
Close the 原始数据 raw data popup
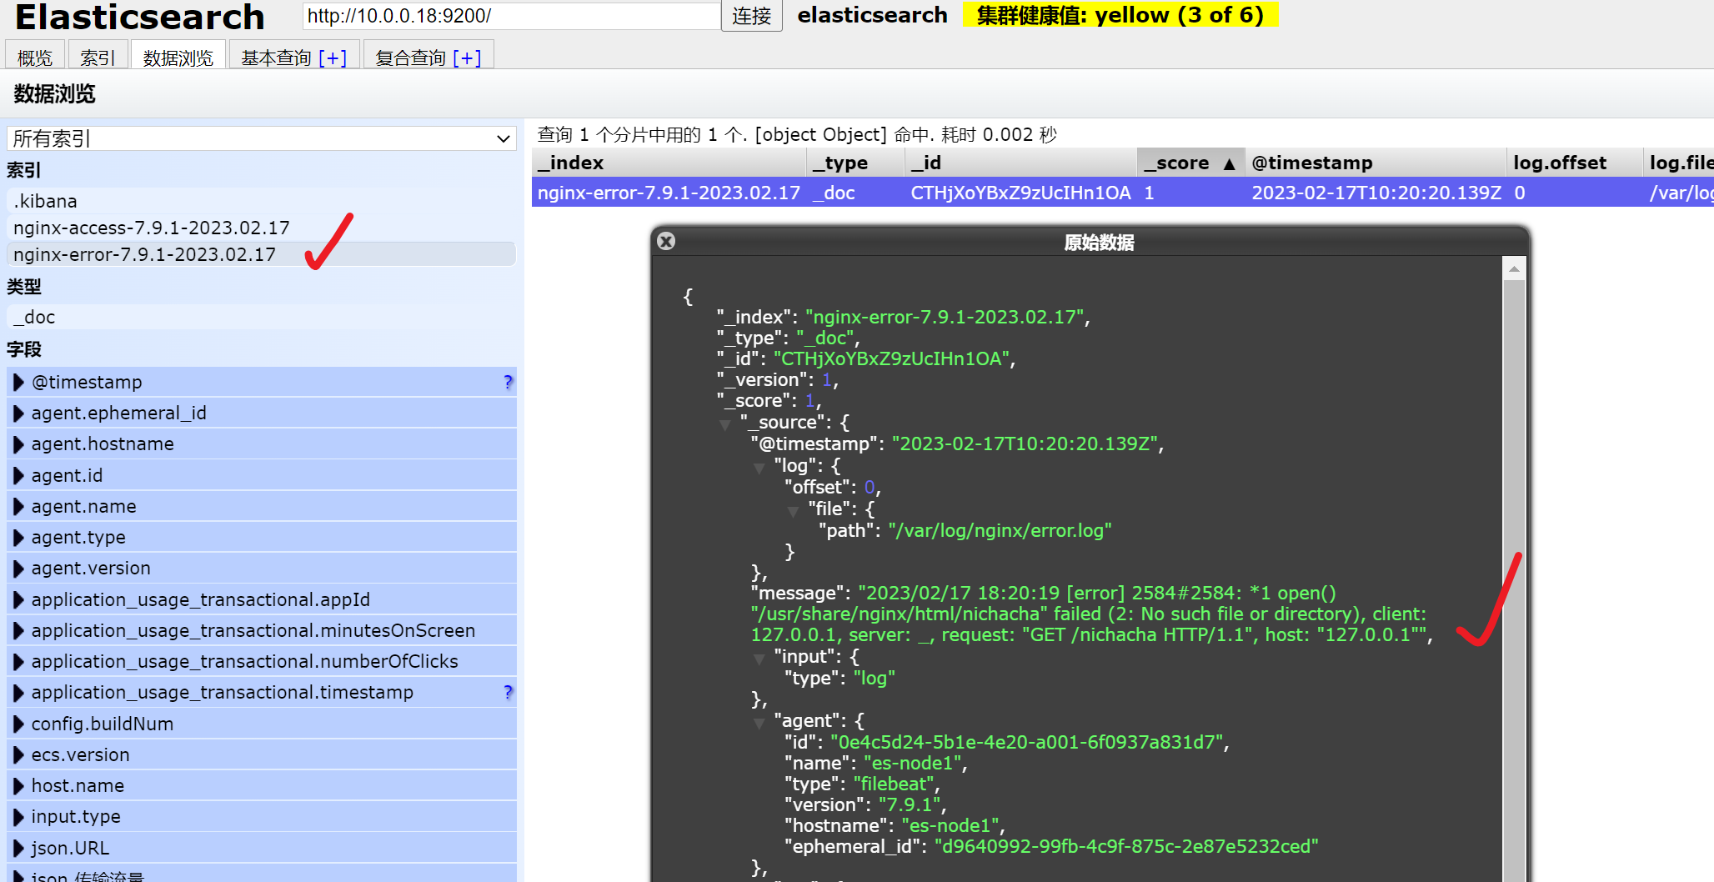[x=665, y=242]
